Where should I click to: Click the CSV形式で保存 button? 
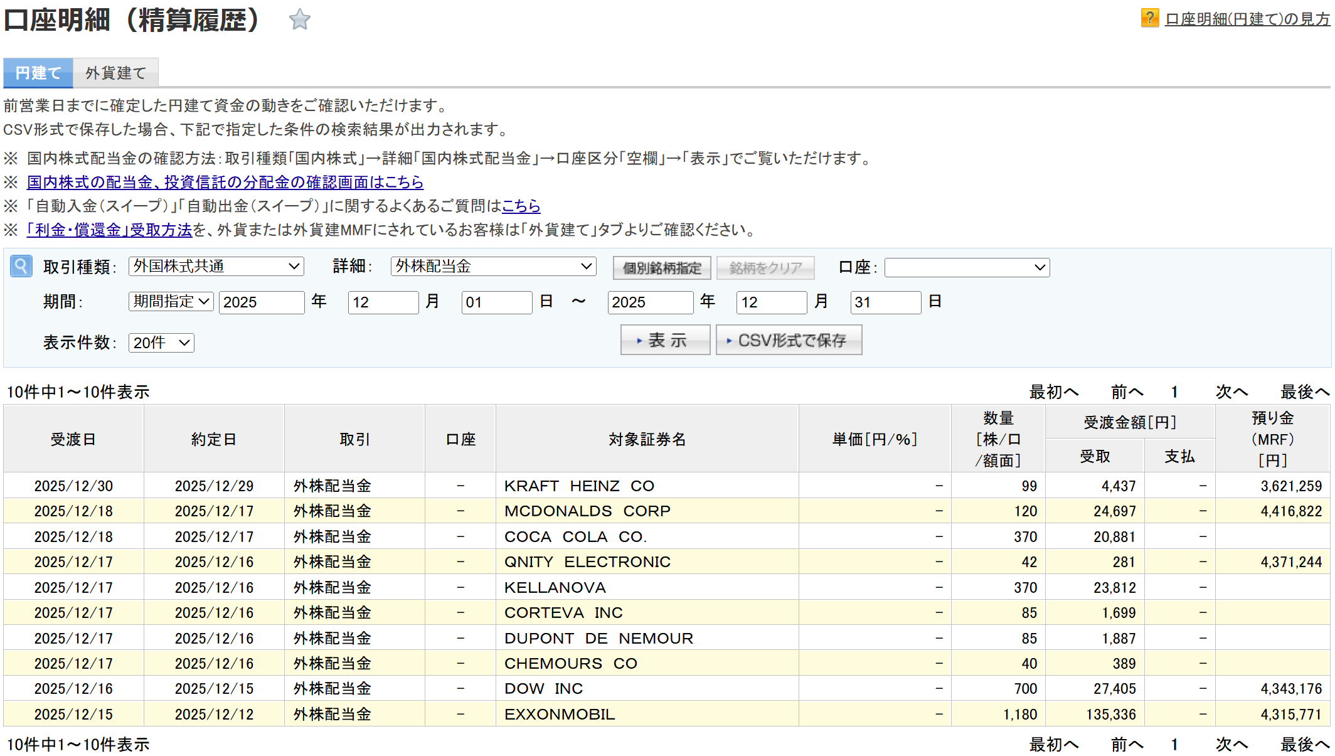[789, 340]
